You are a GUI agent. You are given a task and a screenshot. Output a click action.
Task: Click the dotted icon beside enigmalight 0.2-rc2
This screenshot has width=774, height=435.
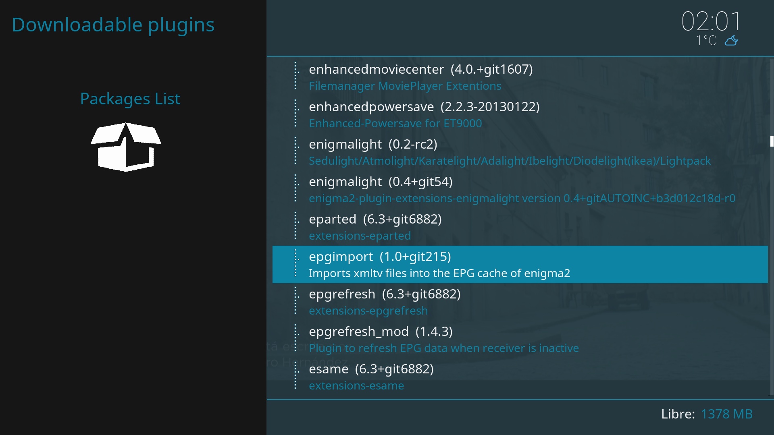coord(296,151)
